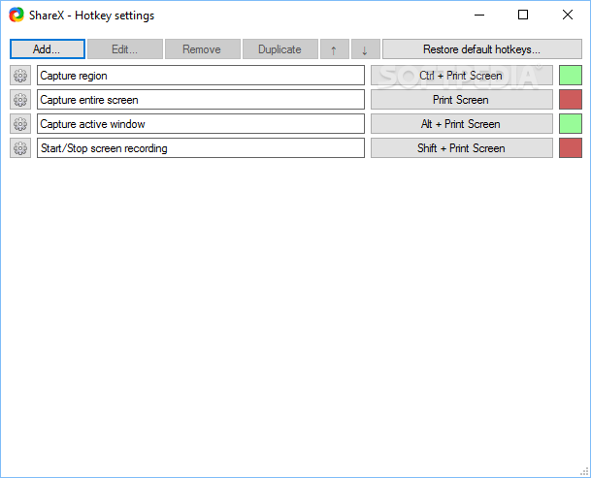Click green status swatch for Capture region
This screenshot has width=591, height=478.
[x=571, y=76]
